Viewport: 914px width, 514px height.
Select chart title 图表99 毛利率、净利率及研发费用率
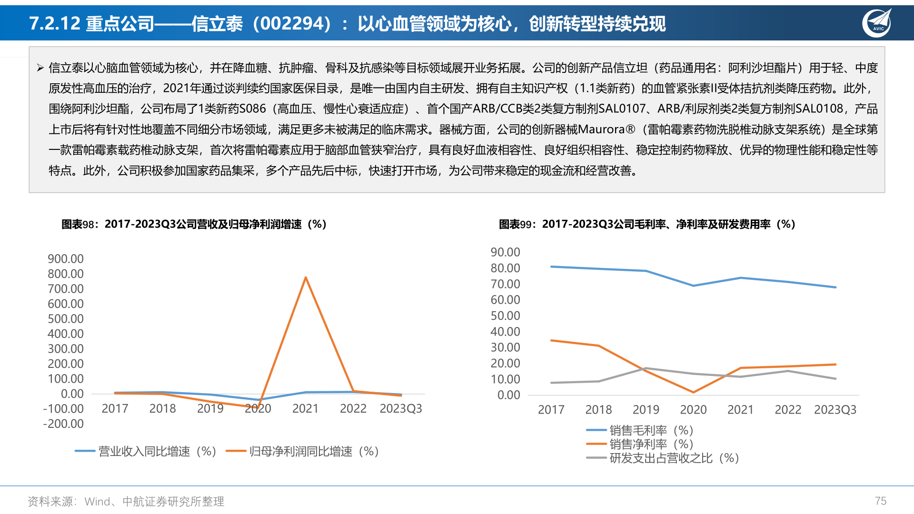pyautogui.click(x=647, y=224)
